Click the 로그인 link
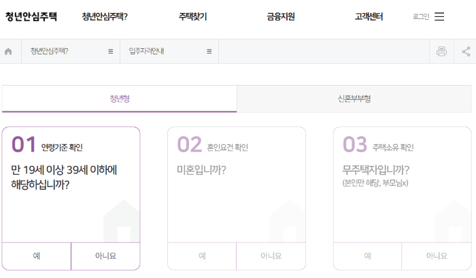The height and width of the screenshot is (278, 476). (421, 16)
